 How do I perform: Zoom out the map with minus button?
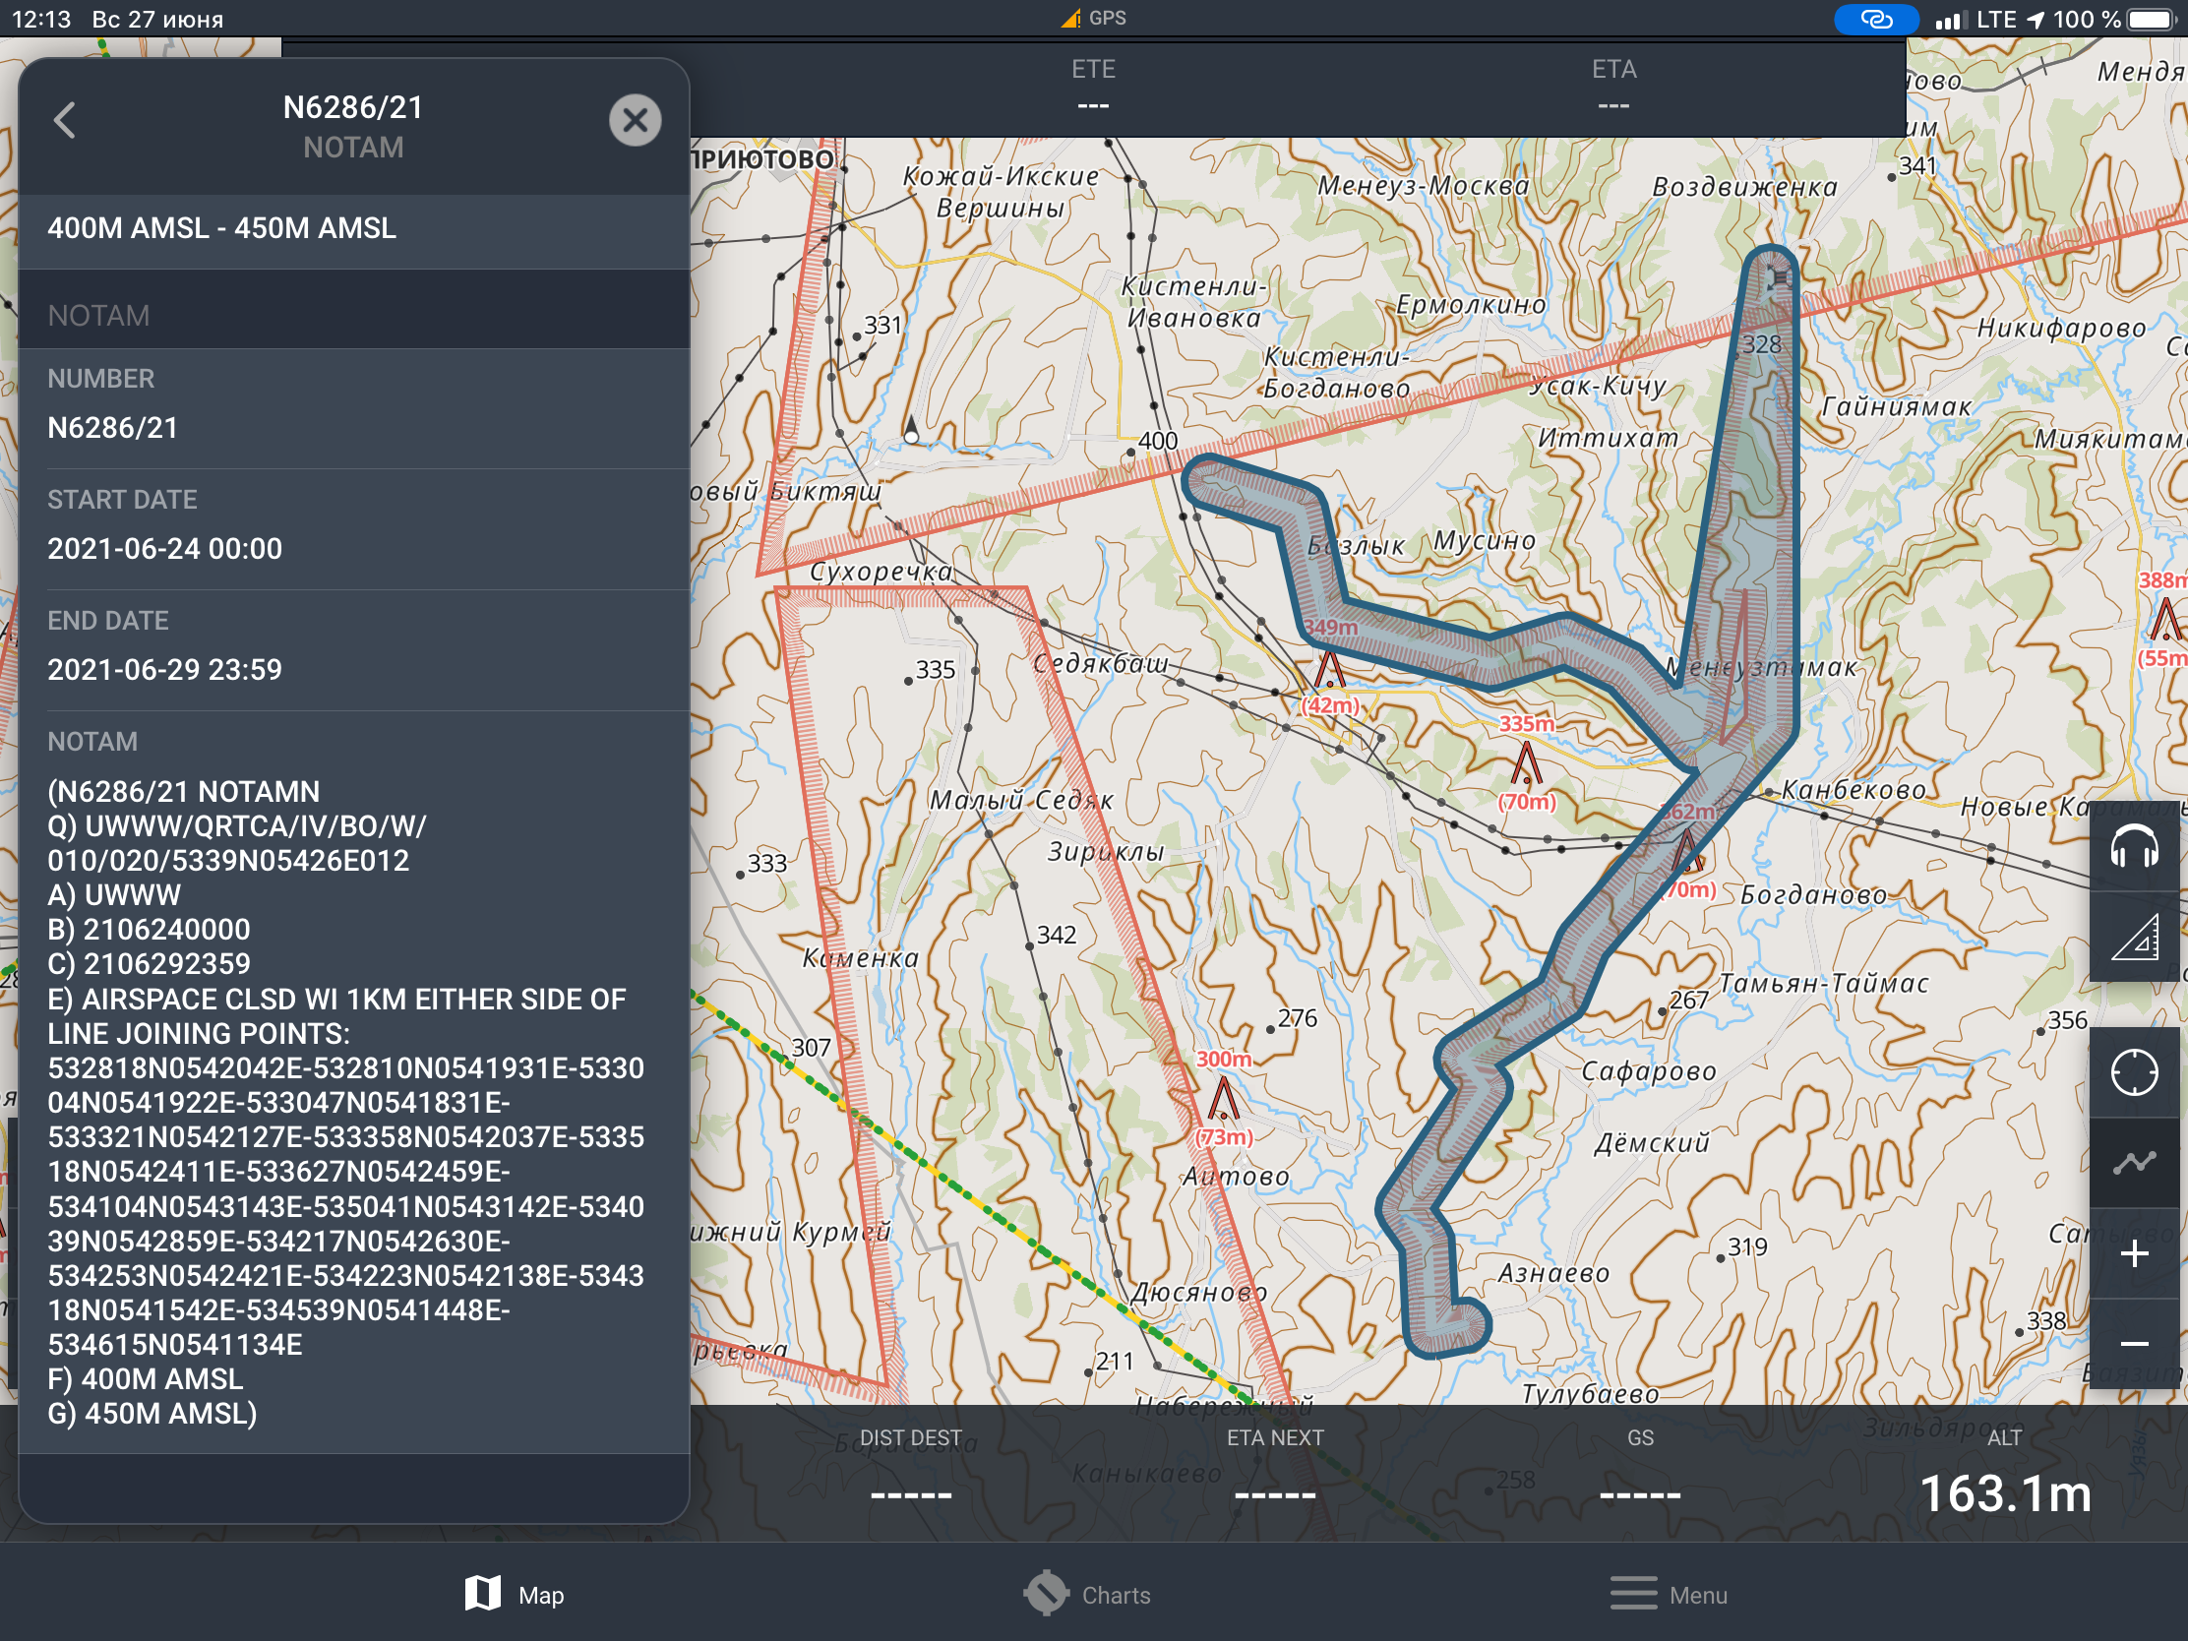pyautogui.click(x=2134, y=1343)
